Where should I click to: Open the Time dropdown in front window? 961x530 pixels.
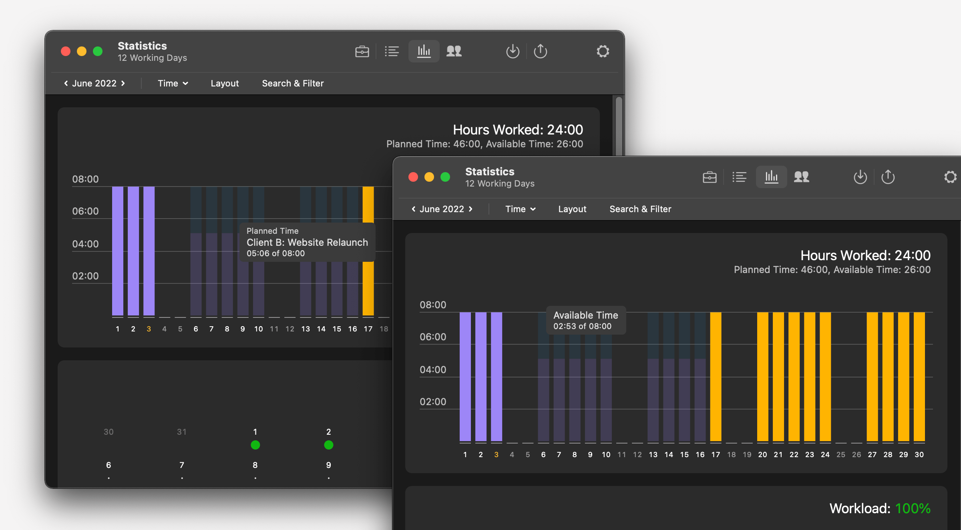tap(521, 209)
